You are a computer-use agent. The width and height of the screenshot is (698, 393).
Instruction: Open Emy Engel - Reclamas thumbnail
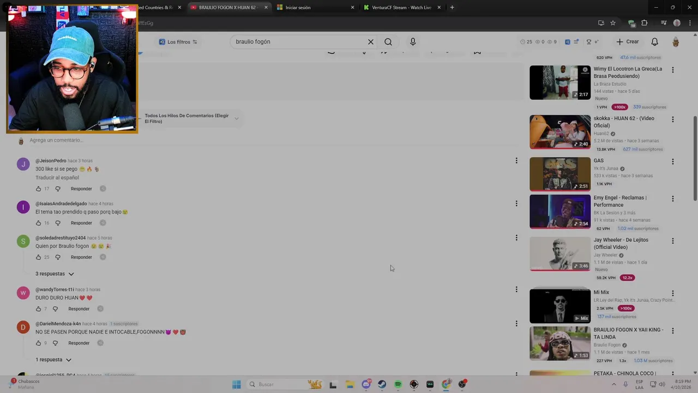coord(560,211)
